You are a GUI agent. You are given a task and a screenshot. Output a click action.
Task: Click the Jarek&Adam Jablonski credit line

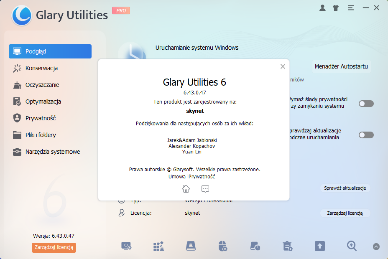click(192, 140)
